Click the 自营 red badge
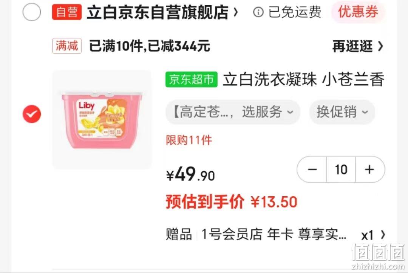Screen dimensions: 408x273 tap(67, 12)
